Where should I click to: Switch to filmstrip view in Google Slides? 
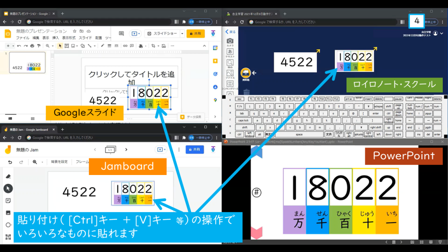point(10,118)
